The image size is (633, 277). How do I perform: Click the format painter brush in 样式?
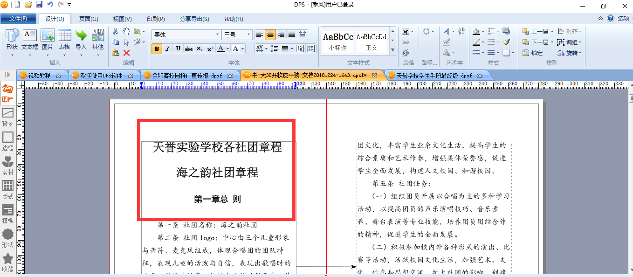[x=506, y=42]
